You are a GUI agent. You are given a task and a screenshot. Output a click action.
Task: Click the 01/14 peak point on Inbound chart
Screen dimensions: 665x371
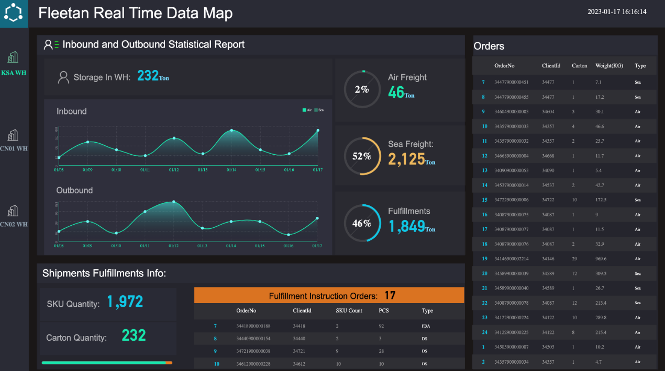tap(231, 130)
